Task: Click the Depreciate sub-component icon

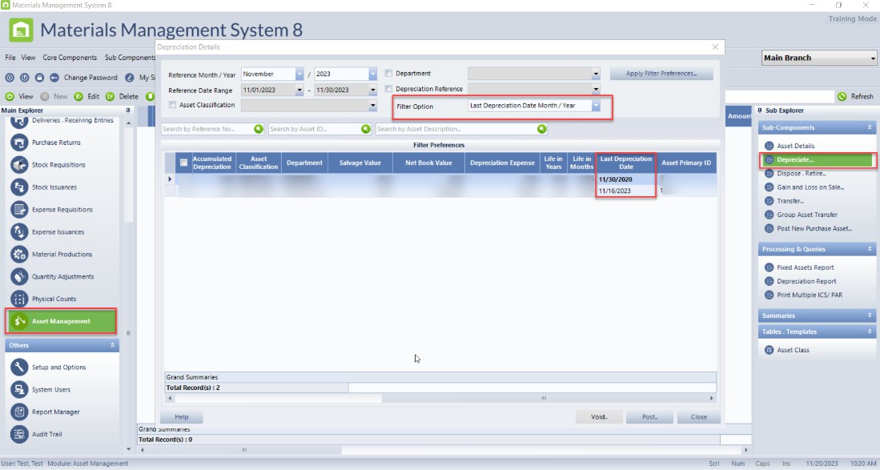Action: point(769,160)
